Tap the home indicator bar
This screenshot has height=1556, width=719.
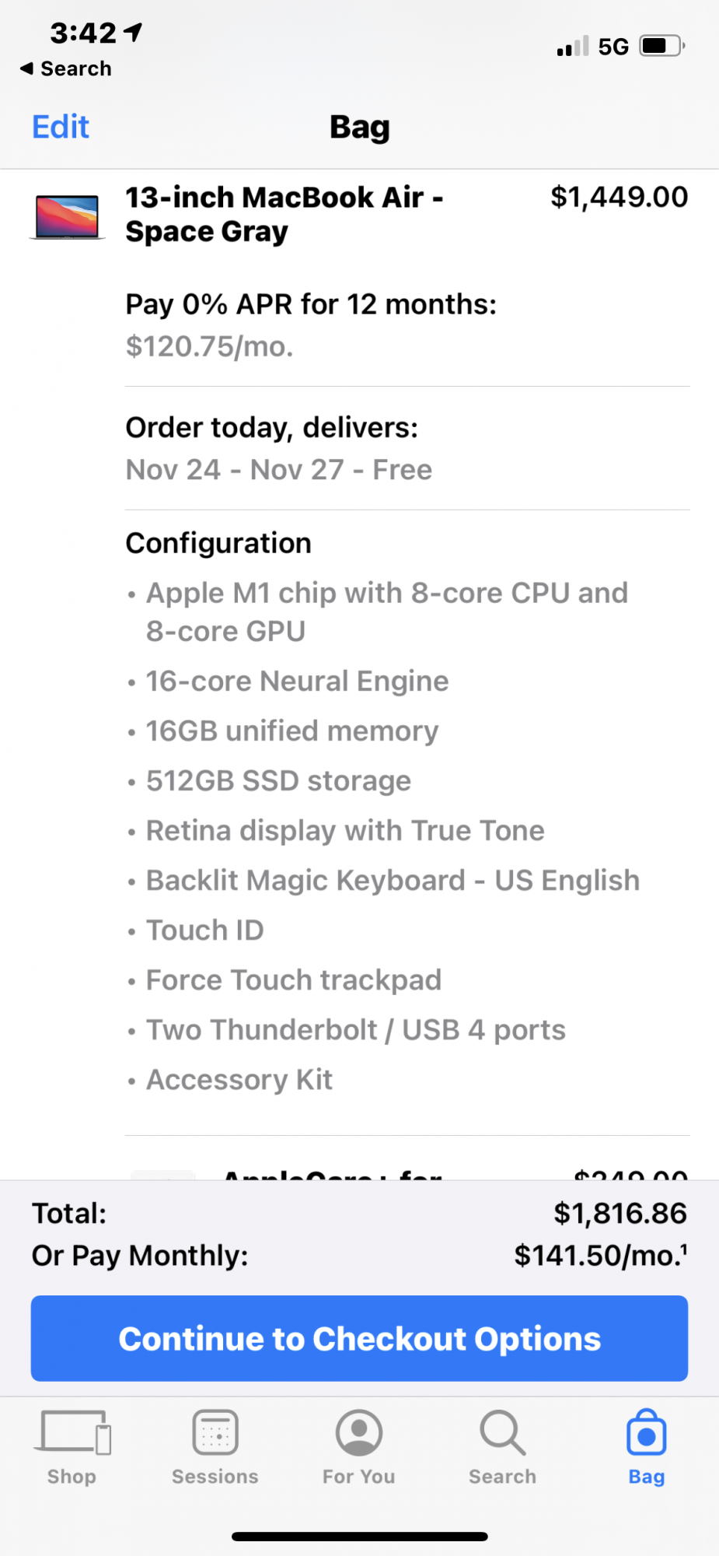[359, 1537]
